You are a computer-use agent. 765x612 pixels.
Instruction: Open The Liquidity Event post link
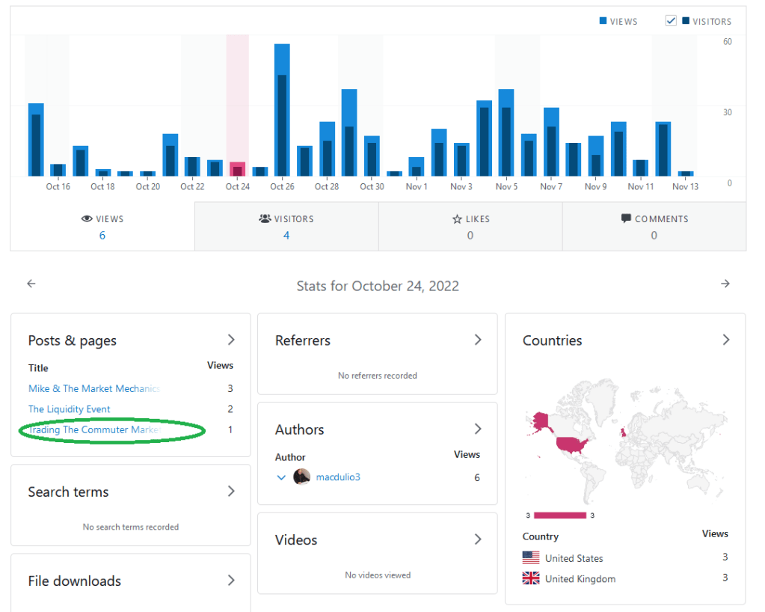click(69, 409)
